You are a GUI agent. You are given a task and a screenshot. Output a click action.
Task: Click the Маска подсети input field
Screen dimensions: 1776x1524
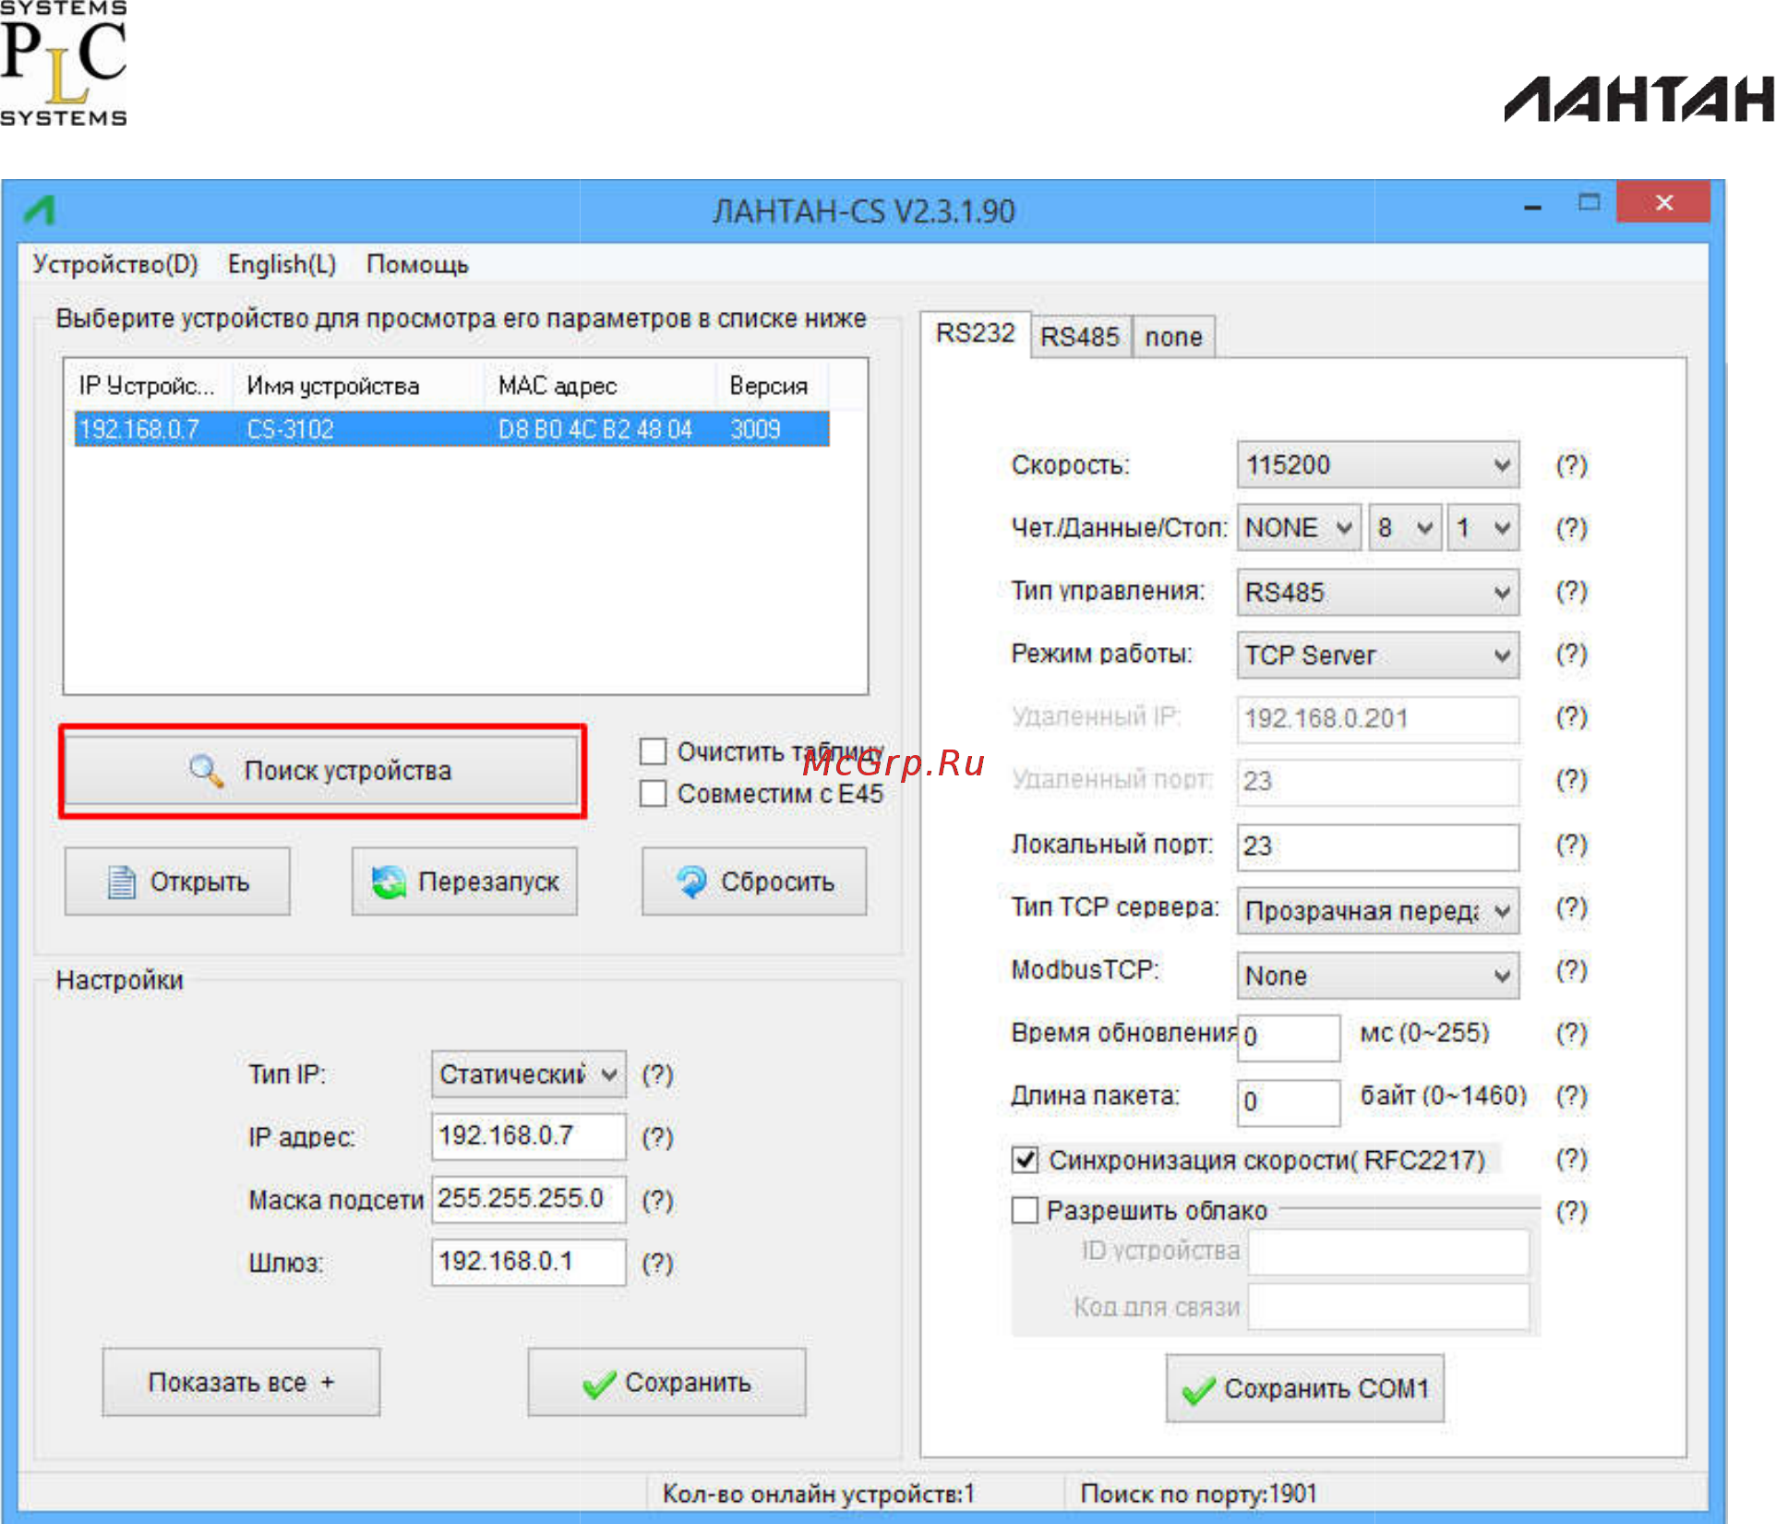click(528, 1199)
